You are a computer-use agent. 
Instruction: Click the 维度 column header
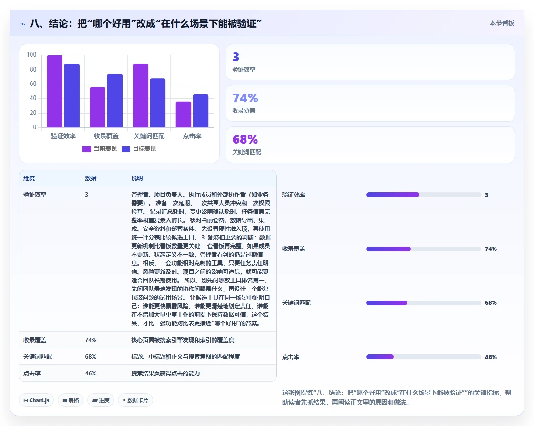29,178
